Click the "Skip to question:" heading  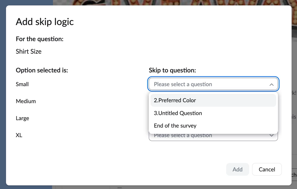172,70
